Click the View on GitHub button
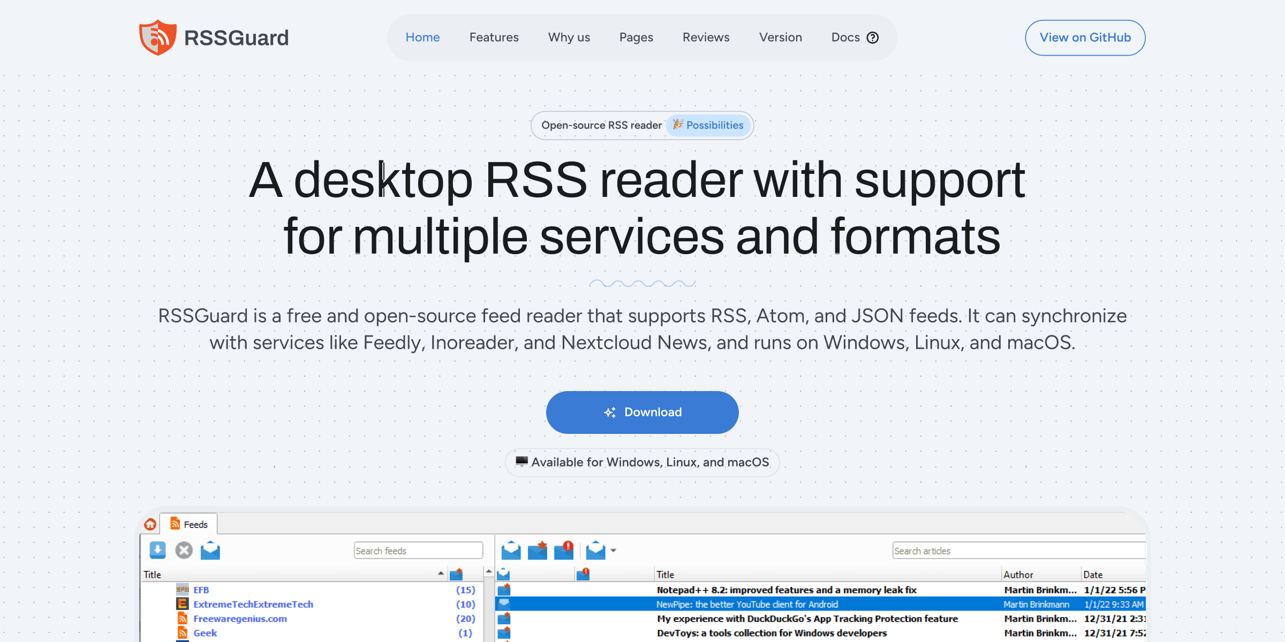The height and width of the screenshot is (642, 1285). point(1085,37)
